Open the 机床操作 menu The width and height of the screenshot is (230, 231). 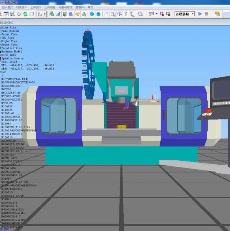click(x=22, y=7)
